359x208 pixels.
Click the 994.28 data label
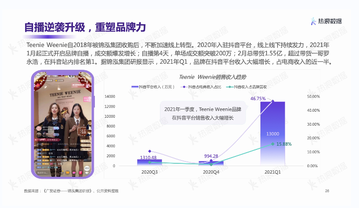[211, 156]
